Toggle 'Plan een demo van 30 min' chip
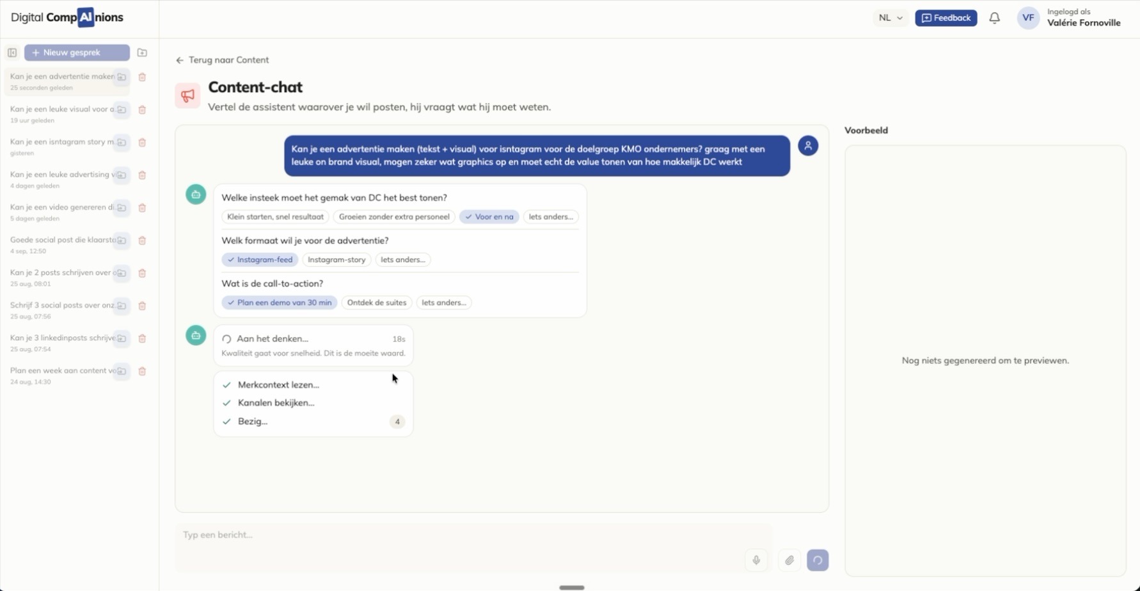The height and width of the screenshot is (591, 1140). [x=280, y=303]
